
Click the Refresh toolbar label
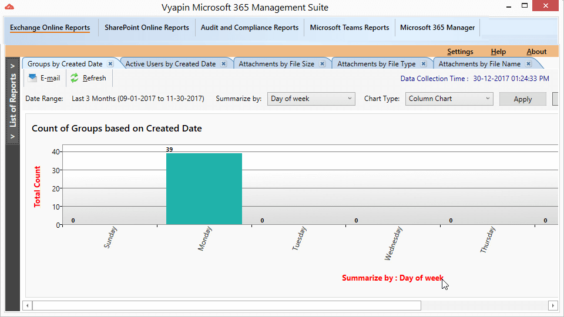pyautogui.click(x=94, y=78)
